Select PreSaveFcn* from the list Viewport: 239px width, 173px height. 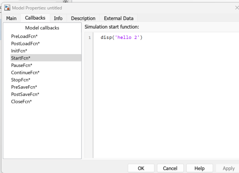[x=24, y=87]
